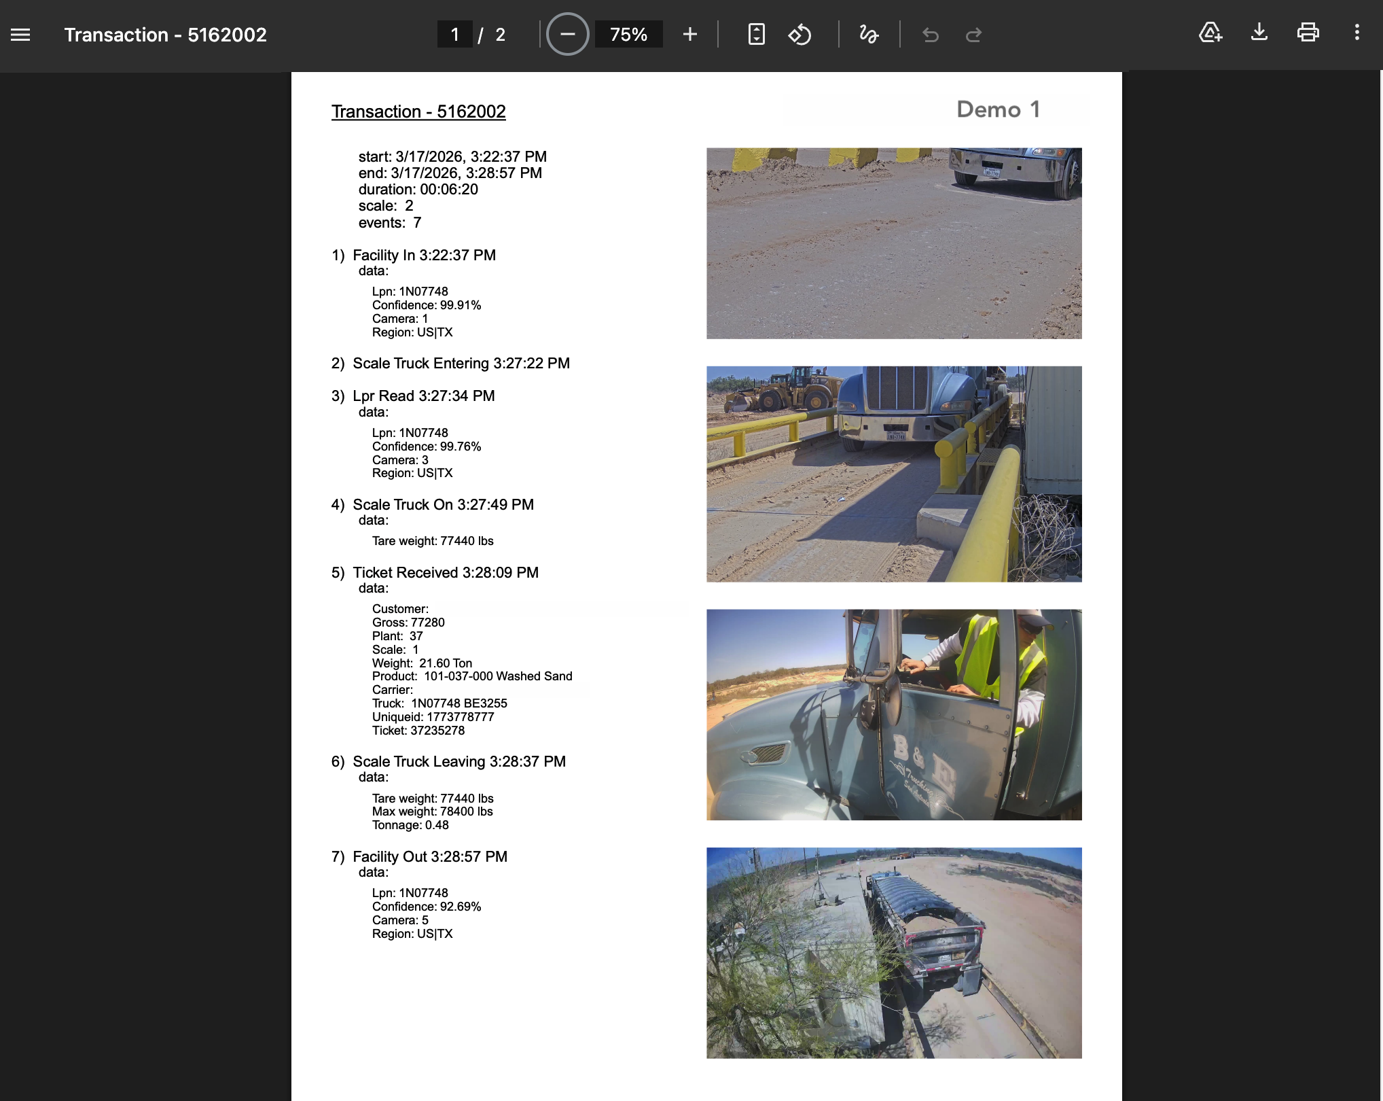Viewport: 1383px width, 1101px height.
Task: Click the 75% zoom level field
Action: tap(628, 34)
